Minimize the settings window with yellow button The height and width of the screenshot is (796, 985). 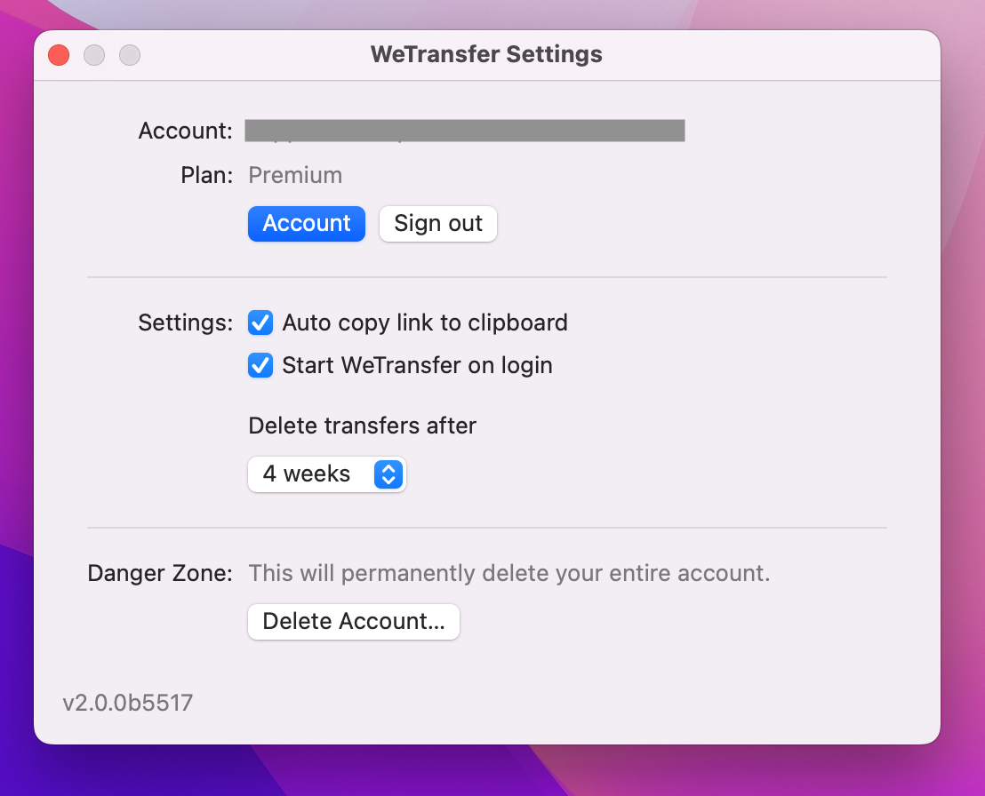pyautogui.click(x=94, y=55)
